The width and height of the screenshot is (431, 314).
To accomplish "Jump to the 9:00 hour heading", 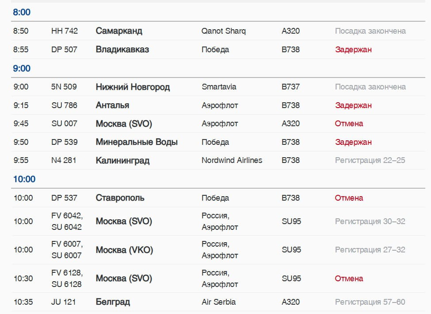I will 22,68.
